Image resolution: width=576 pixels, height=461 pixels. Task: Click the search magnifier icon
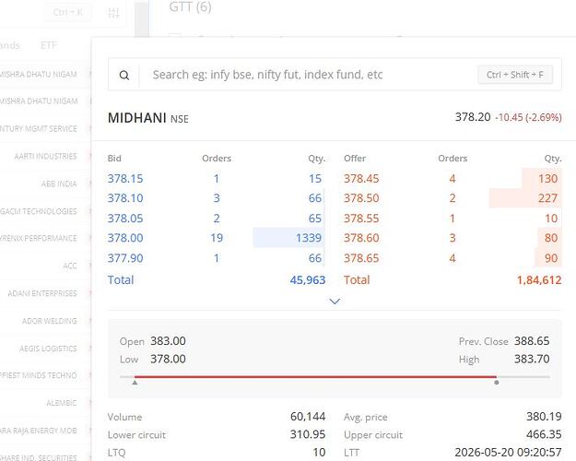point(124,75)
